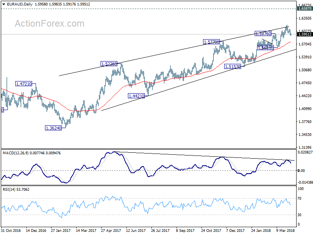This screenshot has height=235, width=313.
Task: Open the chart dropdown triangle beside EURAUD
Action: [4, 4]
